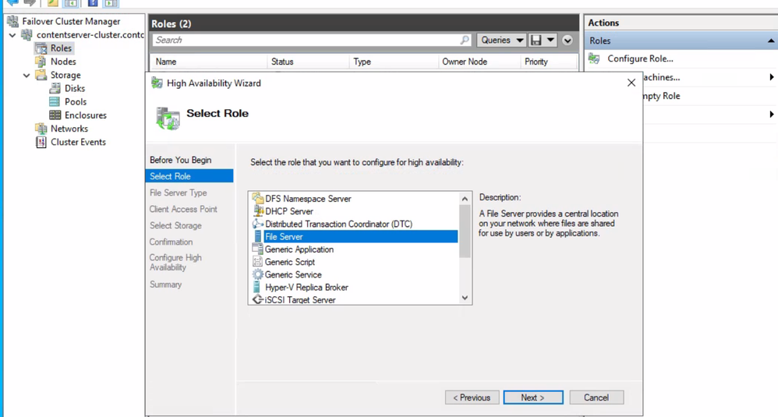Select Failover Cluster Manager root node
Screen dimensions: 778x417
[x=71, y=21]
